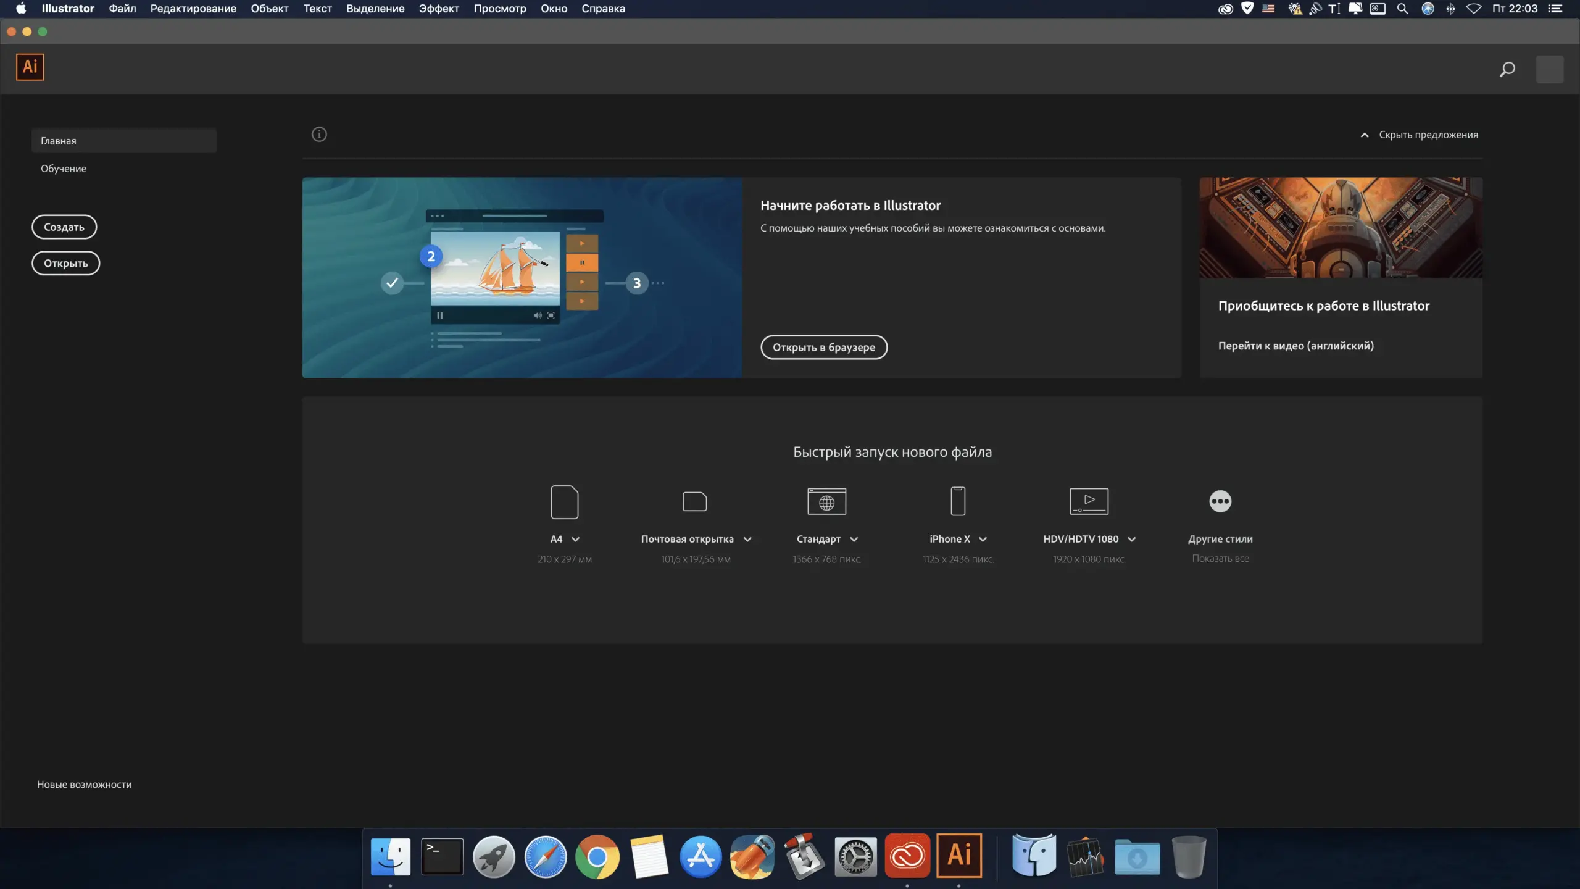The height and width of the screenshot is (889, 1580).
Task: Switch to the Обучение tab
Action: (64, 169)
